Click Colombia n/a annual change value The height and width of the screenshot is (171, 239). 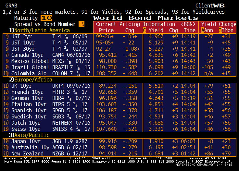tap(209, 74)
